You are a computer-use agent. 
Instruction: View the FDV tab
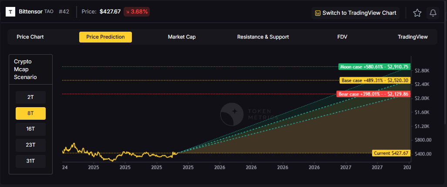pos(342,37)
